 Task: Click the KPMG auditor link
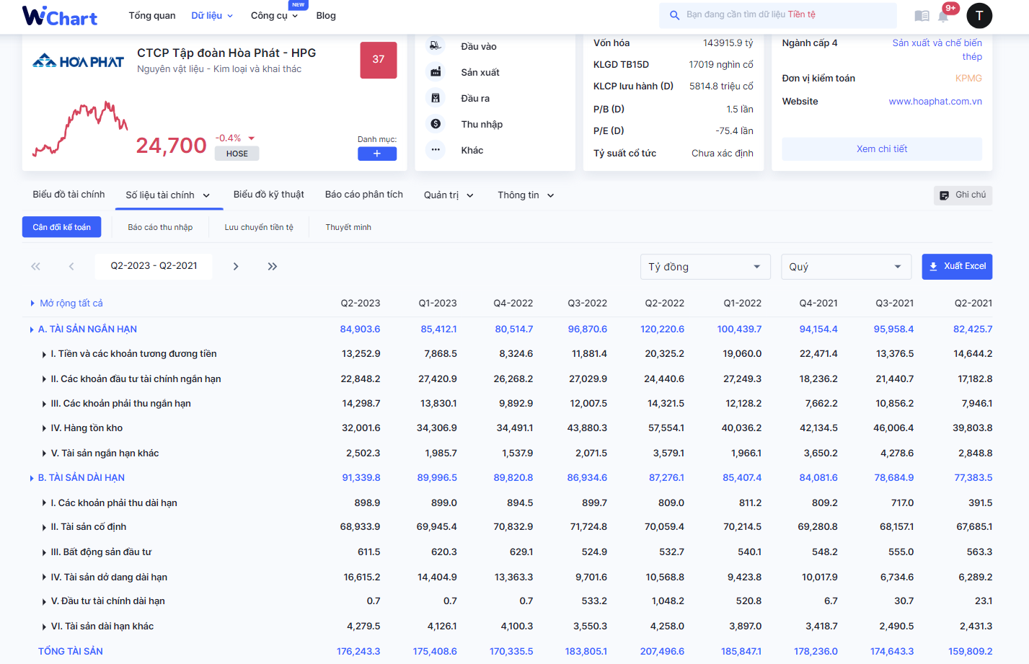[968, 79]
